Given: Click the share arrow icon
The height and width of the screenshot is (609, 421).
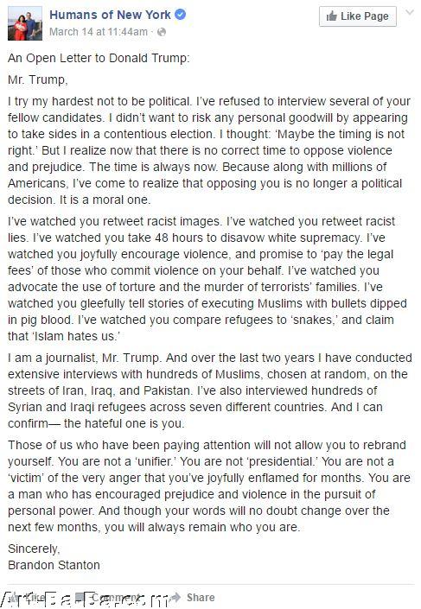Looking at the screenshot, I should (176, 597).
